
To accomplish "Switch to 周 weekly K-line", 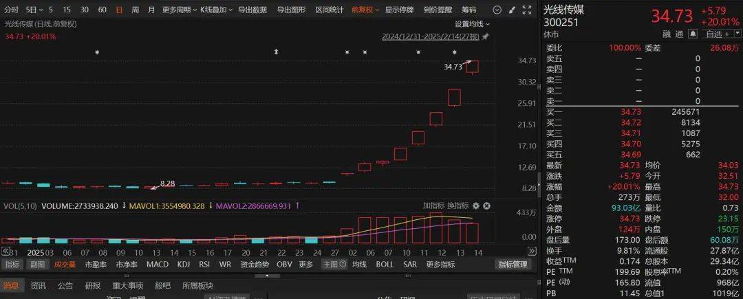I will (136, 10).
